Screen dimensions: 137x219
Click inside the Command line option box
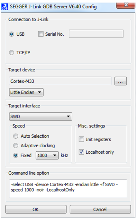pyautogui.click(x=68, y=188)
